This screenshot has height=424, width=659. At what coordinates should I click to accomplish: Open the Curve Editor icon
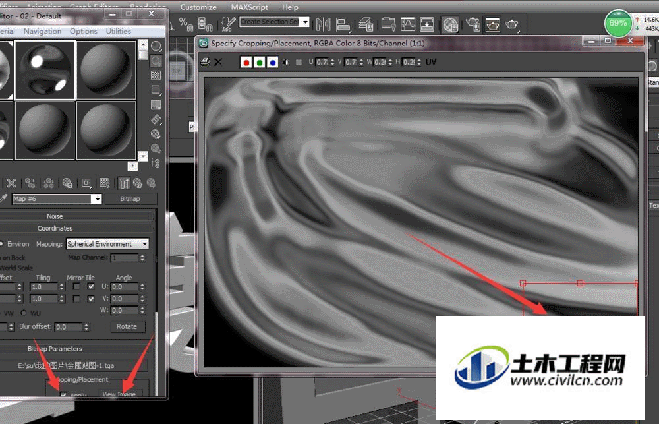tap(389, 24)
